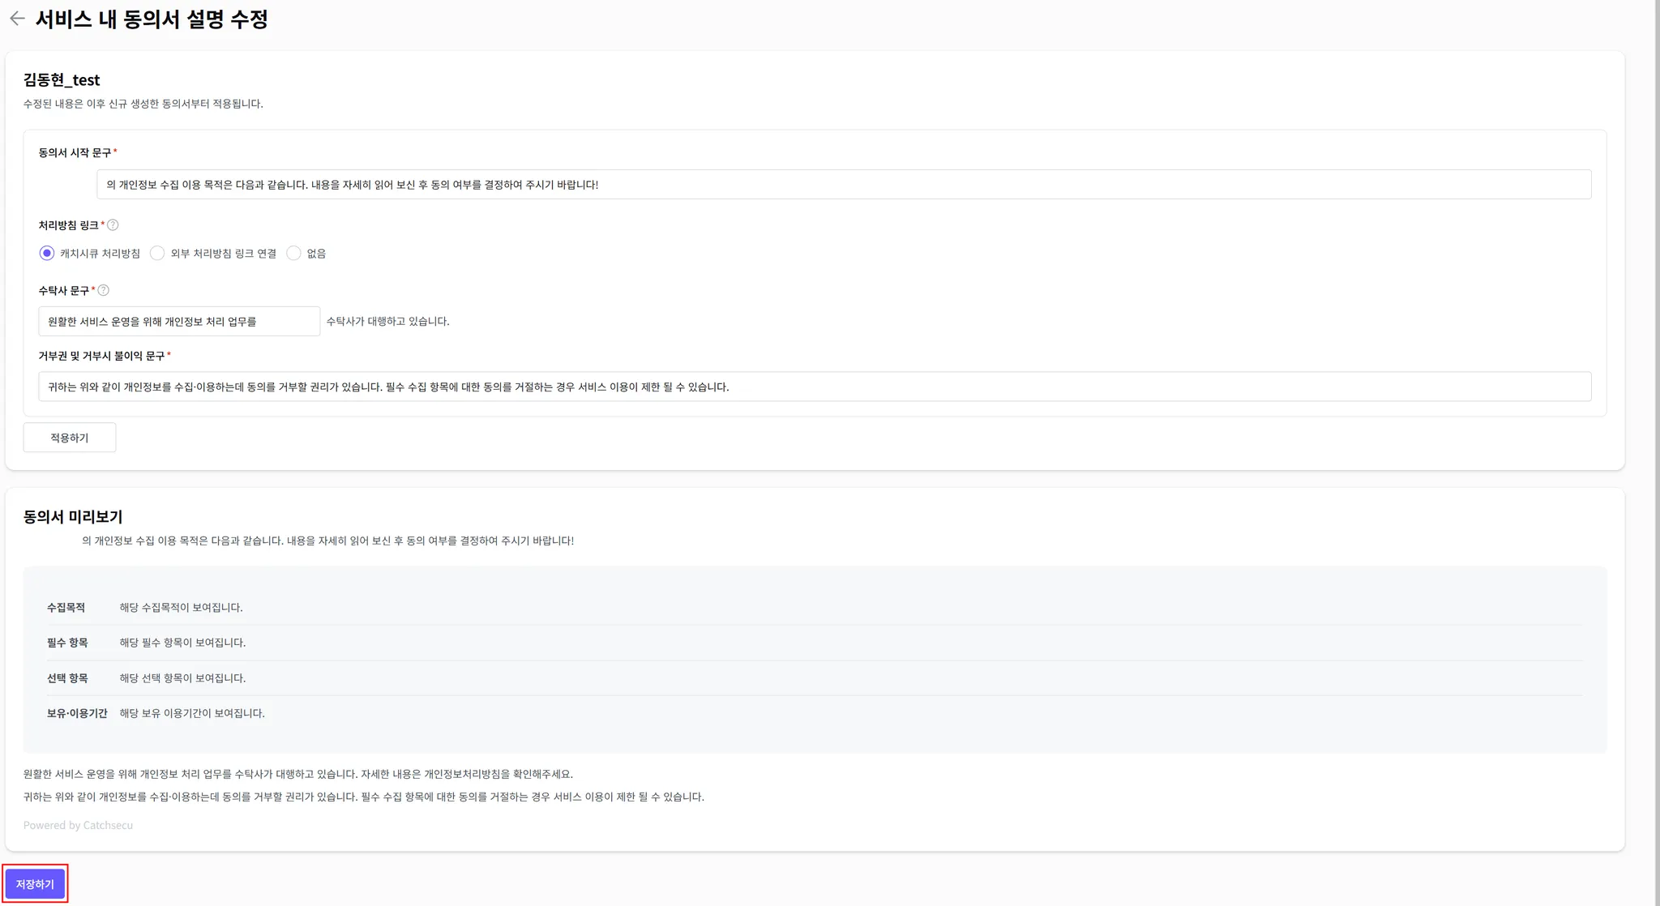
Task: Click the Powered by Catchsecu text
Action: [78, 826]
